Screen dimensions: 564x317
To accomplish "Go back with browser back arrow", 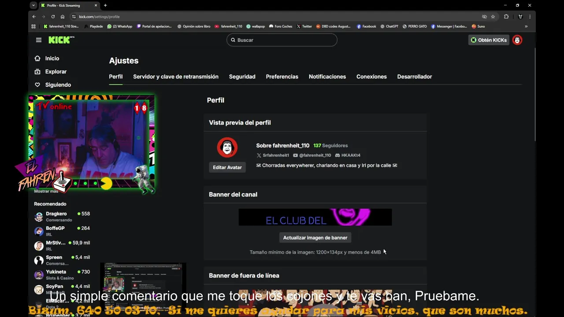I will pos(34,17).
